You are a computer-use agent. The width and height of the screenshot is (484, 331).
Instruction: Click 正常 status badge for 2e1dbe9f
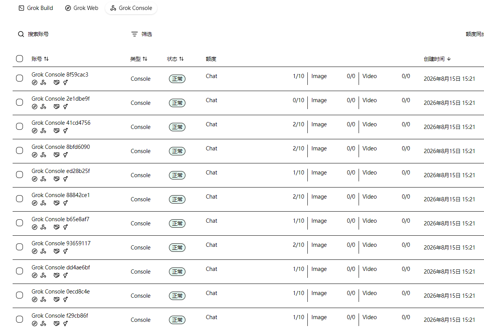click(177, 103)
